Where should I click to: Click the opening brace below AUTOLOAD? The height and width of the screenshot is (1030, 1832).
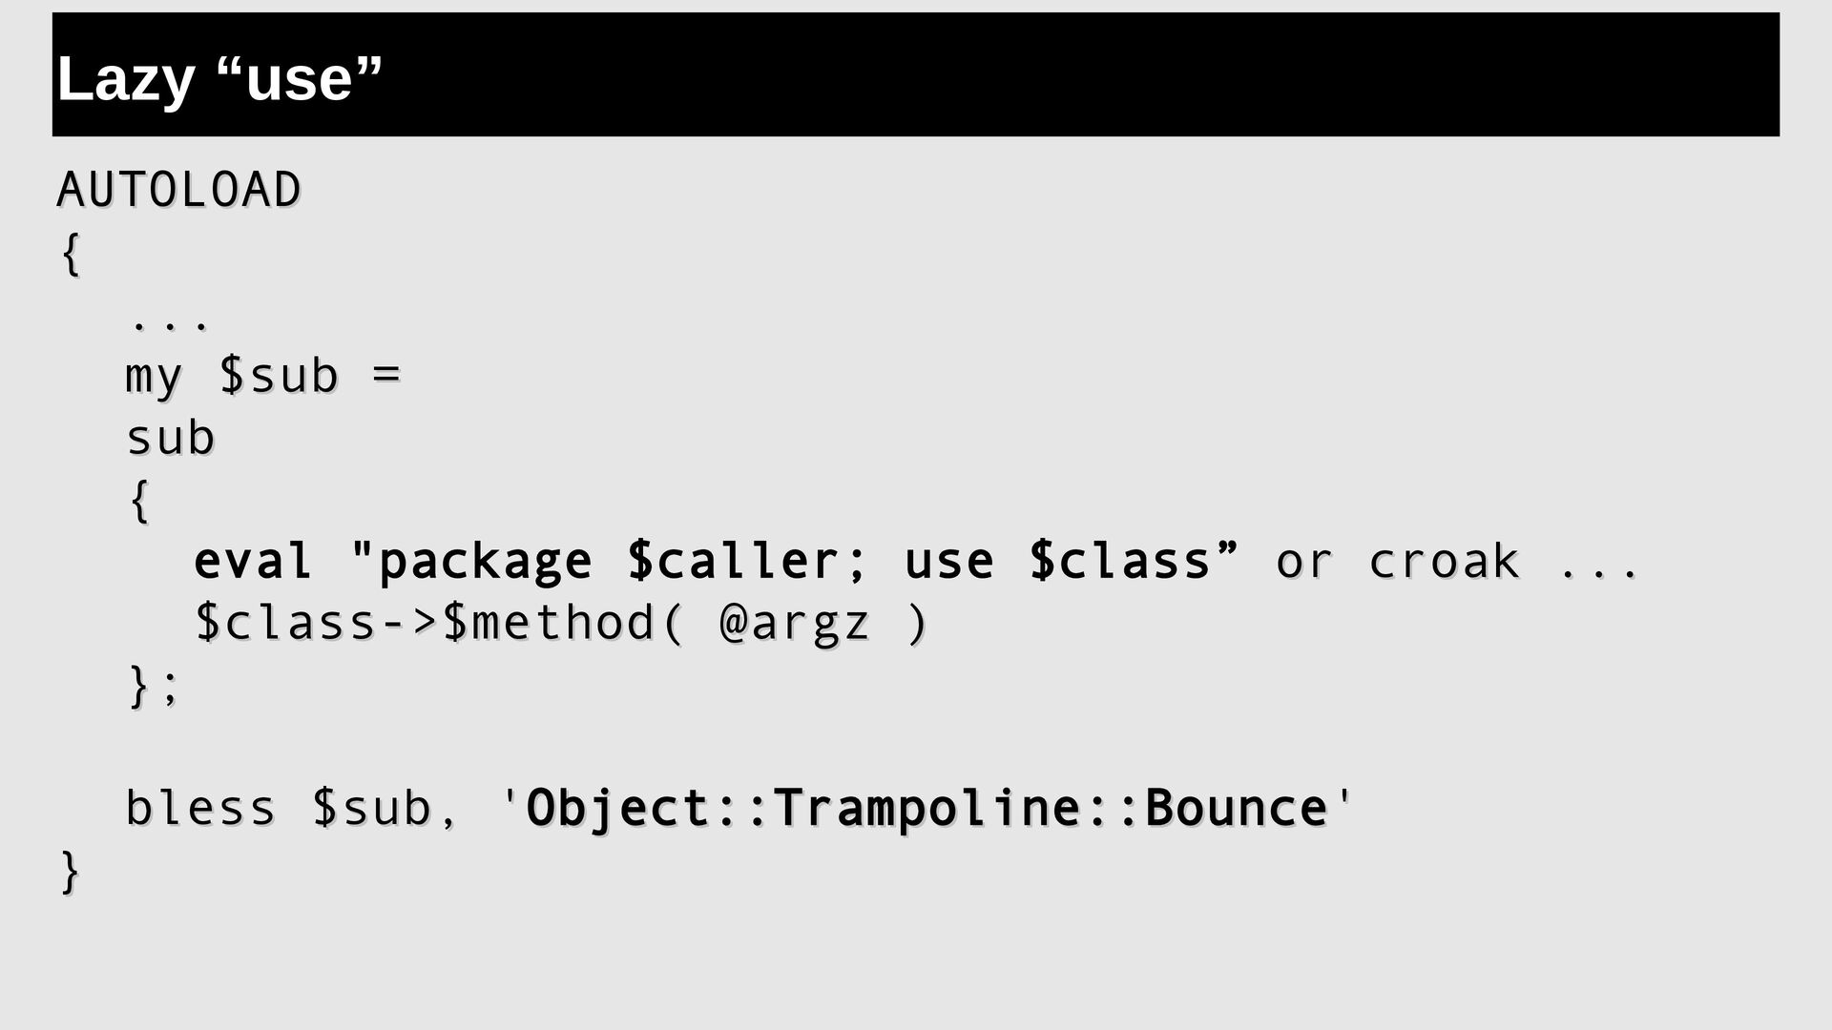point(71,254)
